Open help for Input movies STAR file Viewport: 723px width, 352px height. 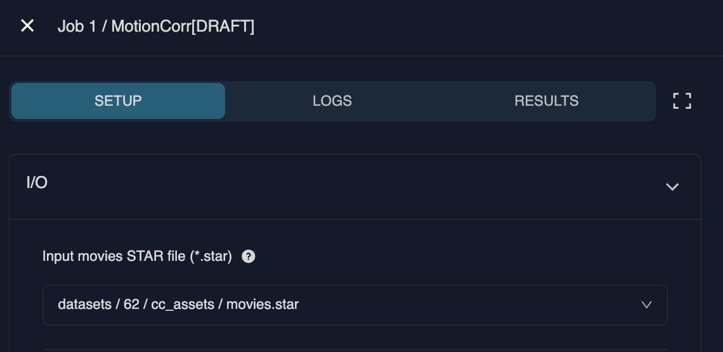[x=249, y=256]
